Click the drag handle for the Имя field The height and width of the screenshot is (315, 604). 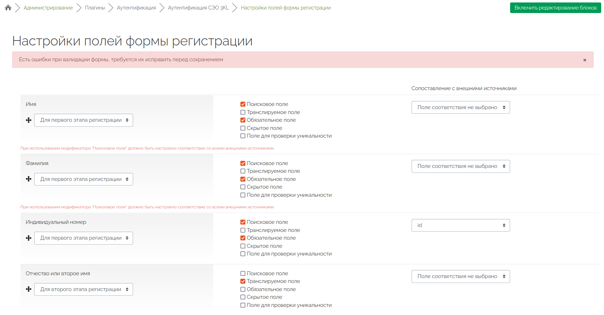tap(29, 120)
